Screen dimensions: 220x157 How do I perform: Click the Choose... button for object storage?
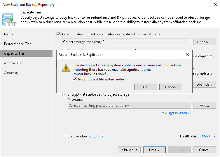(x=204, y=42)
